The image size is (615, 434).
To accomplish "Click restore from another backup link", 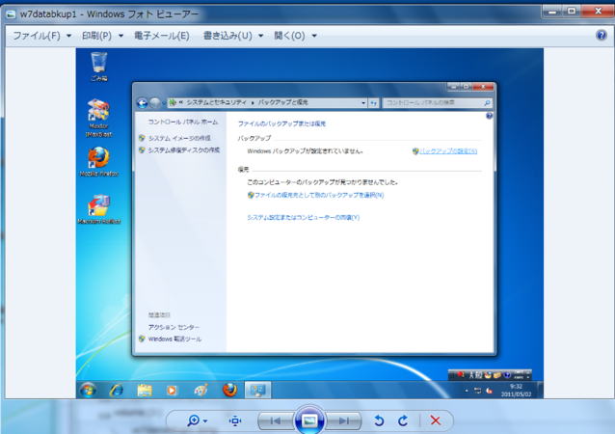I will pyautogui.click(x=319, y=195).
